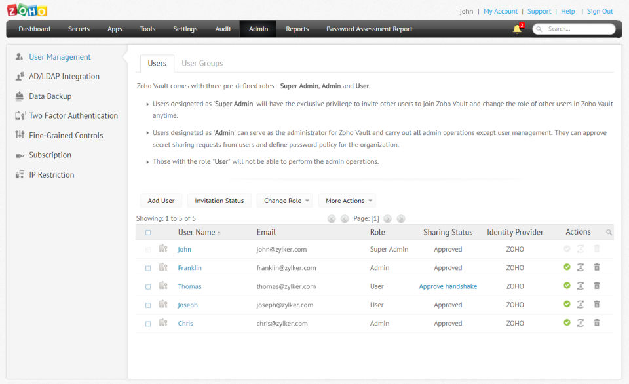Click the transfer ownership icon in Franklin's row
The height and width of the screenshot is (384, 629).
coord(581,267)
